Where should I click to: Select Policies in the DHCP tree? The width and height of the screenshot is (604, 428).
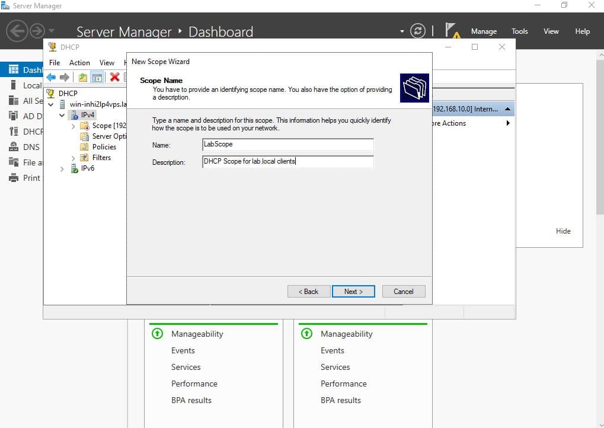[x=104, y=147]
